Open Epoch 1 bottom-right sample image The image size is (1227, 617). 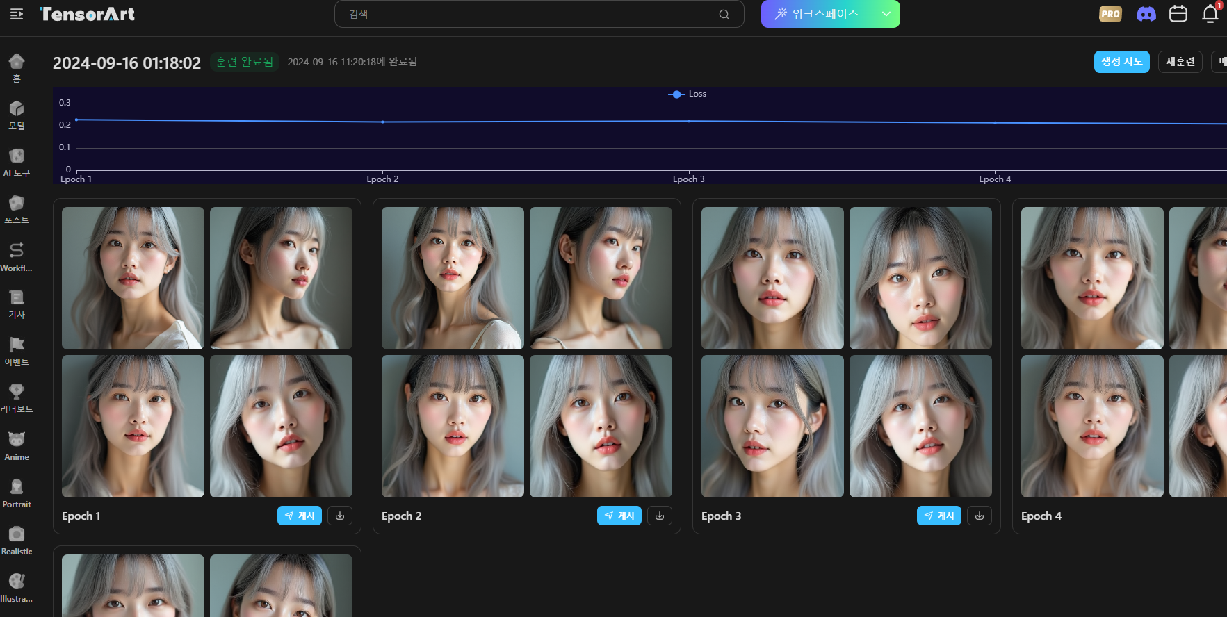pos(281,426)
